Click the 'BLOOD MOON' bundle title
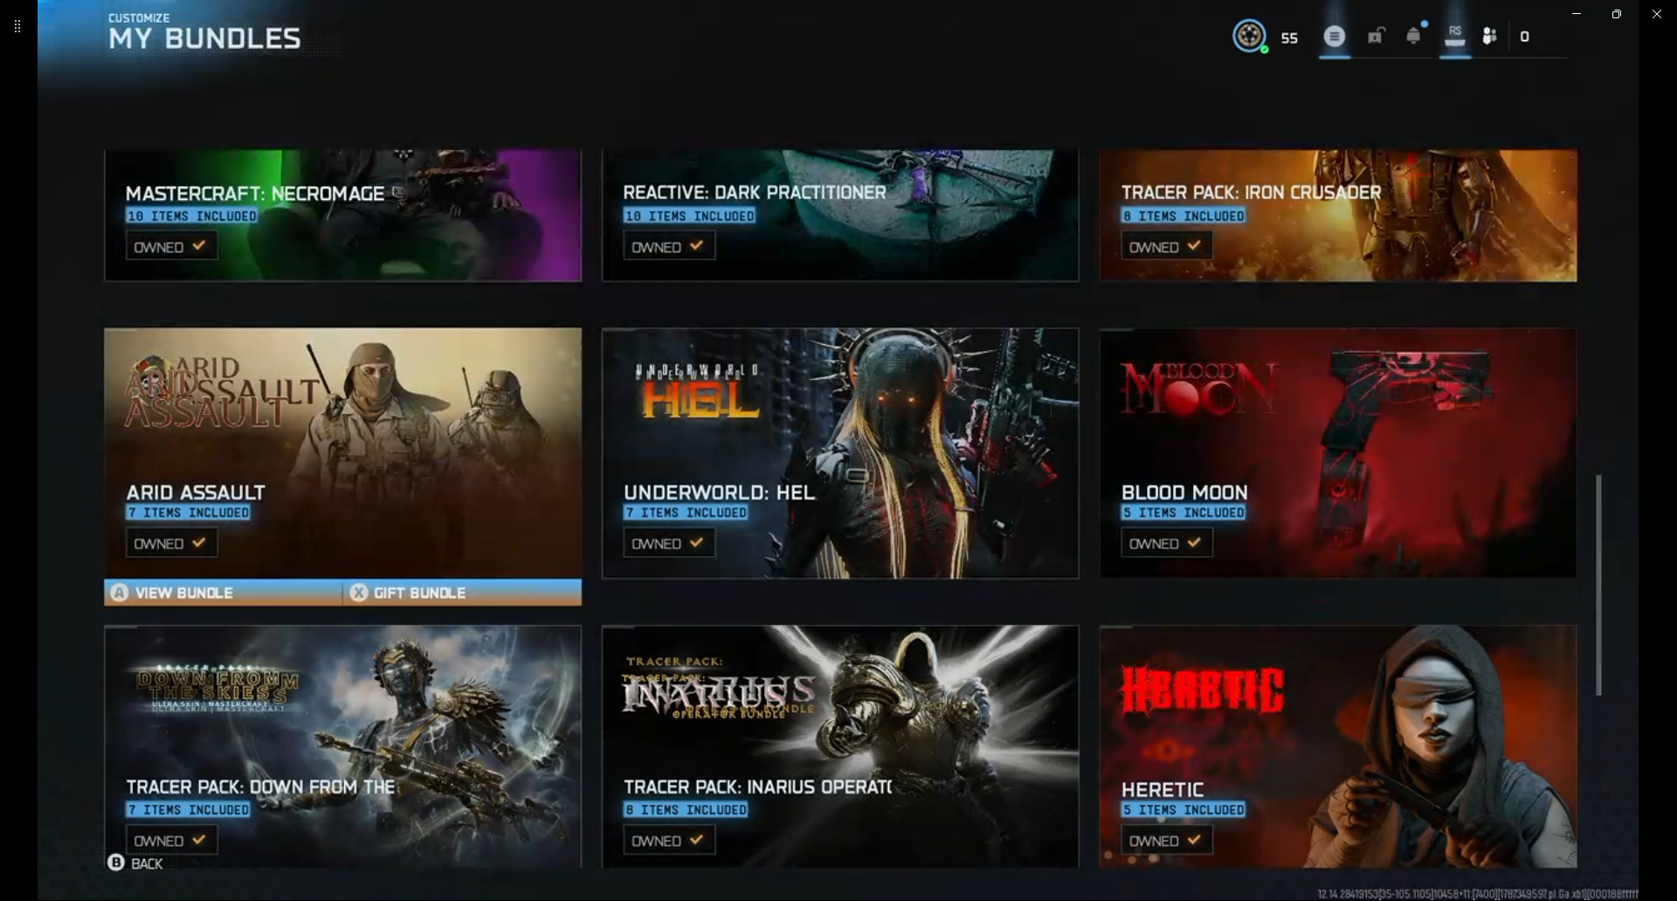 click(x=1184, y=492)
